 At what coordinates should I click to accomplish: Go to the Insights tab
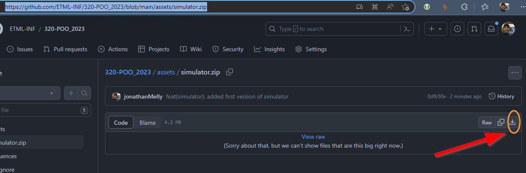[269, 49]
